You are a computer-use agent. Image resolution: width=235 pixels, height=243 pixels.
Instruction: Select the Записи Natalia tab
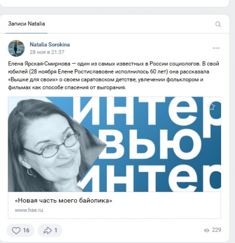[x=26, y=24]
